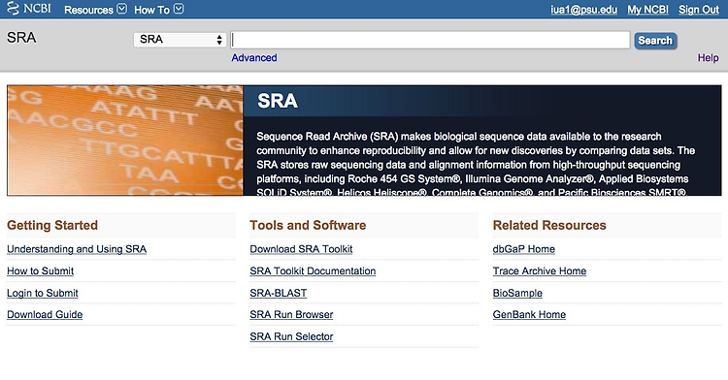Click the orange DNA sequence banner image
This screenshot has height=380, width=728.
point(125,140)
